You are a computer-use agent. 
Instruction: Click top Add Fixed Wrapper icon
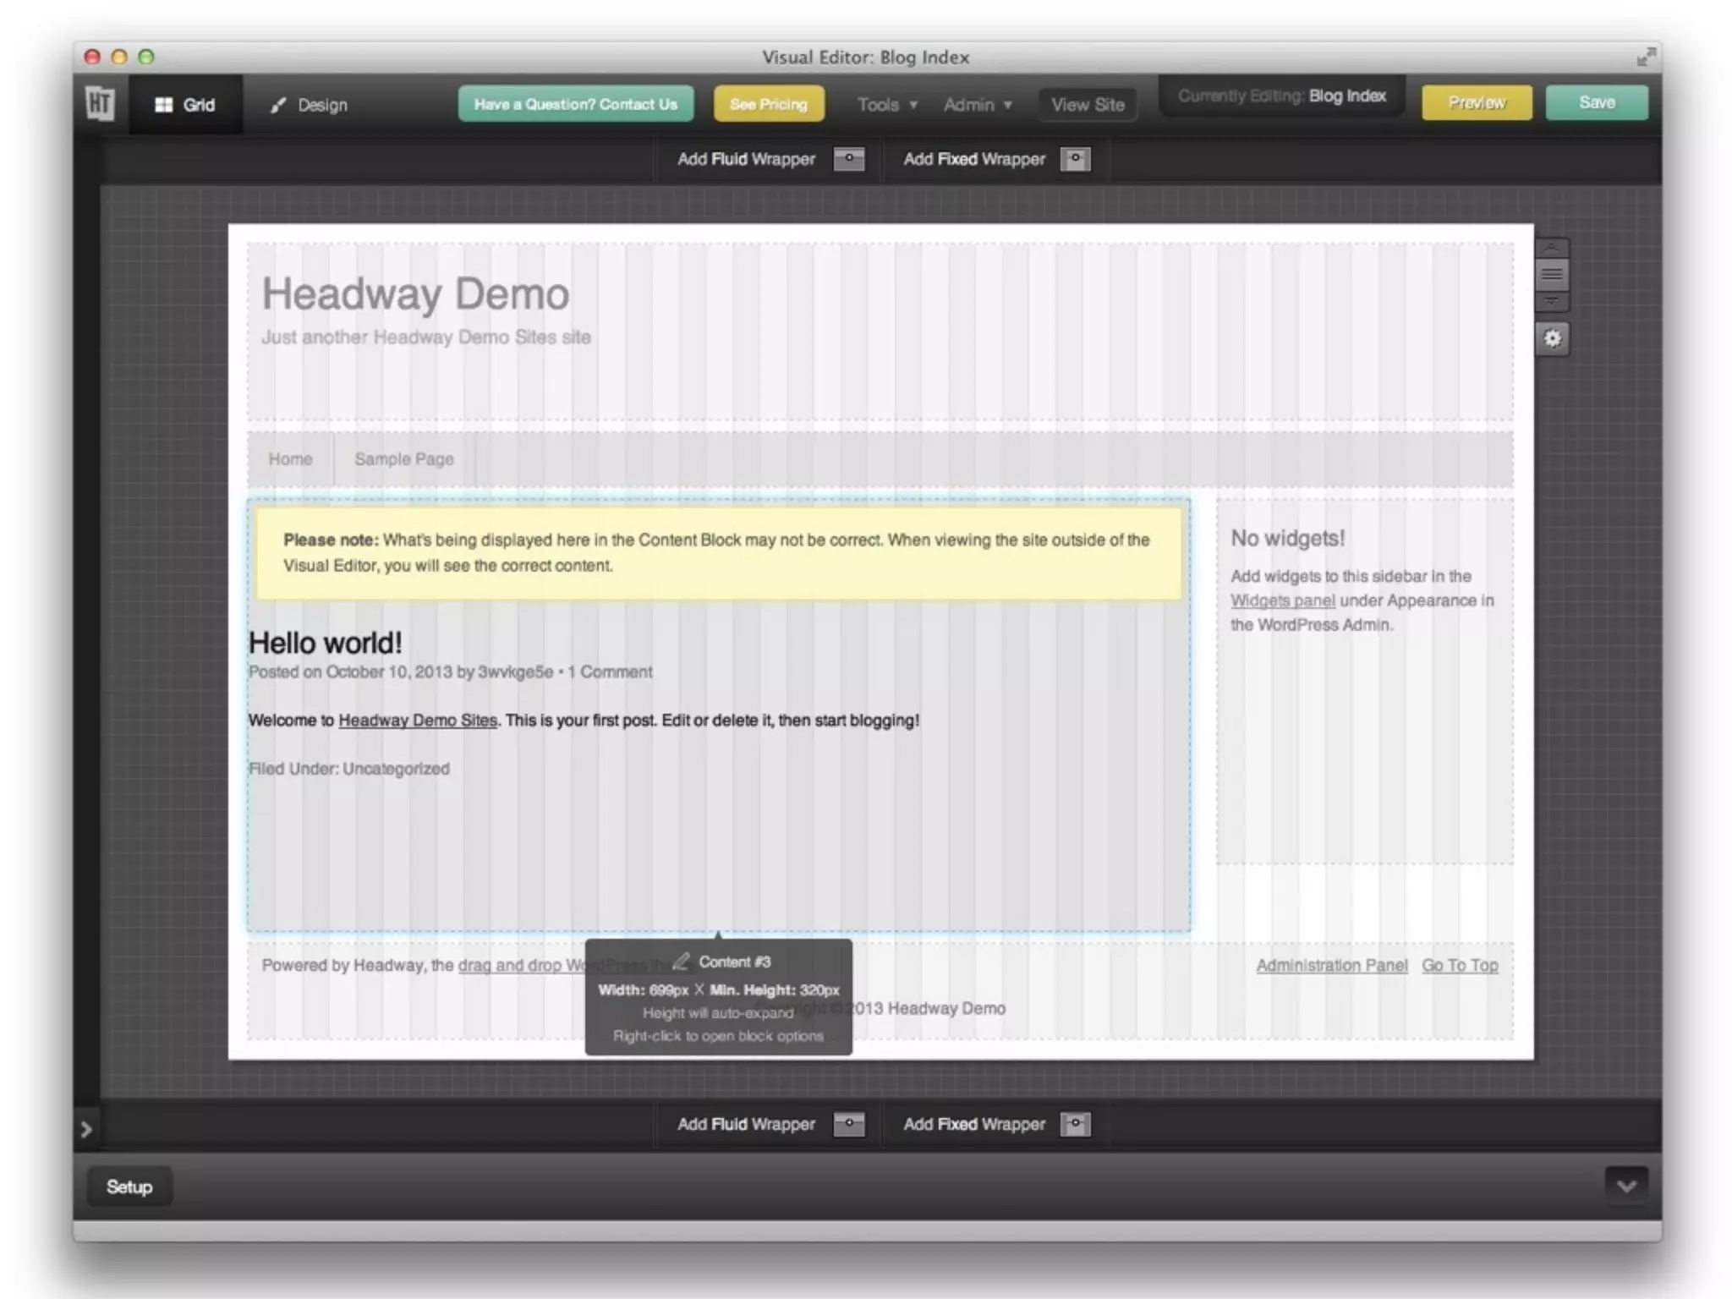coord(1075,159)
